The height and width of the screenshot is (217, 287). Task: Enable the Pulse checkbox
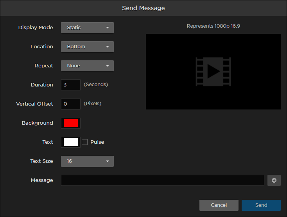click(85, 142)
